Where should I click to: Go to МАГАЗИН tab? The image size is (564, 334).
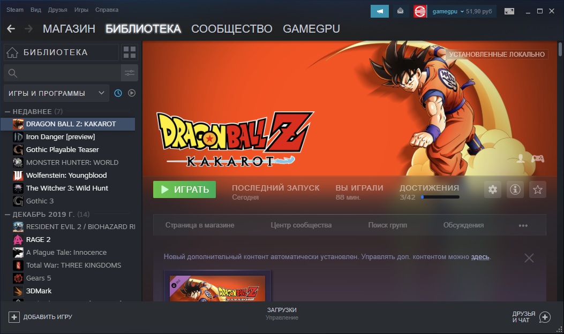69,29
